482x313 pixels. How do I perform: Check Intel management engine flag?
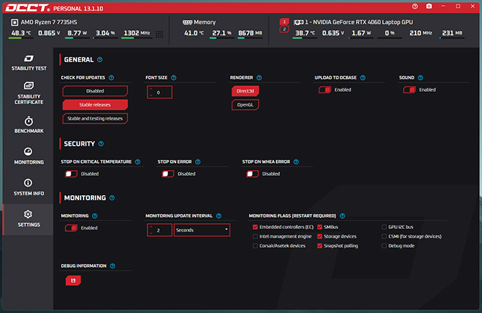255,236
